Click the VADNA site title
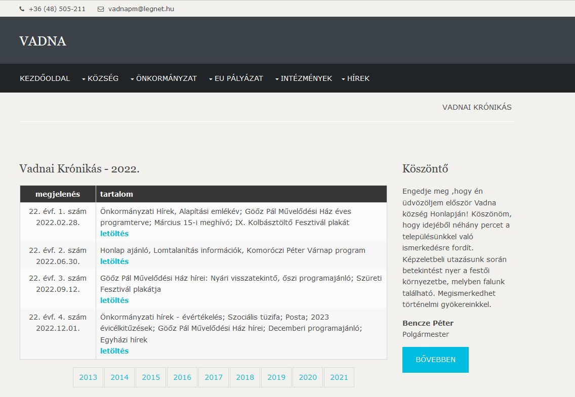575x397 pixels. 43,41
